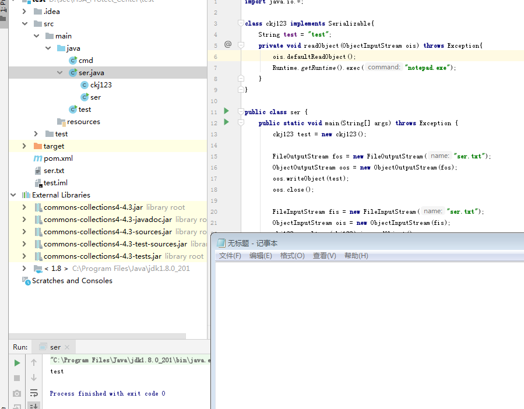
Task: Click the Stop button in the Run toolbar
Action: [x=17, y=378]
